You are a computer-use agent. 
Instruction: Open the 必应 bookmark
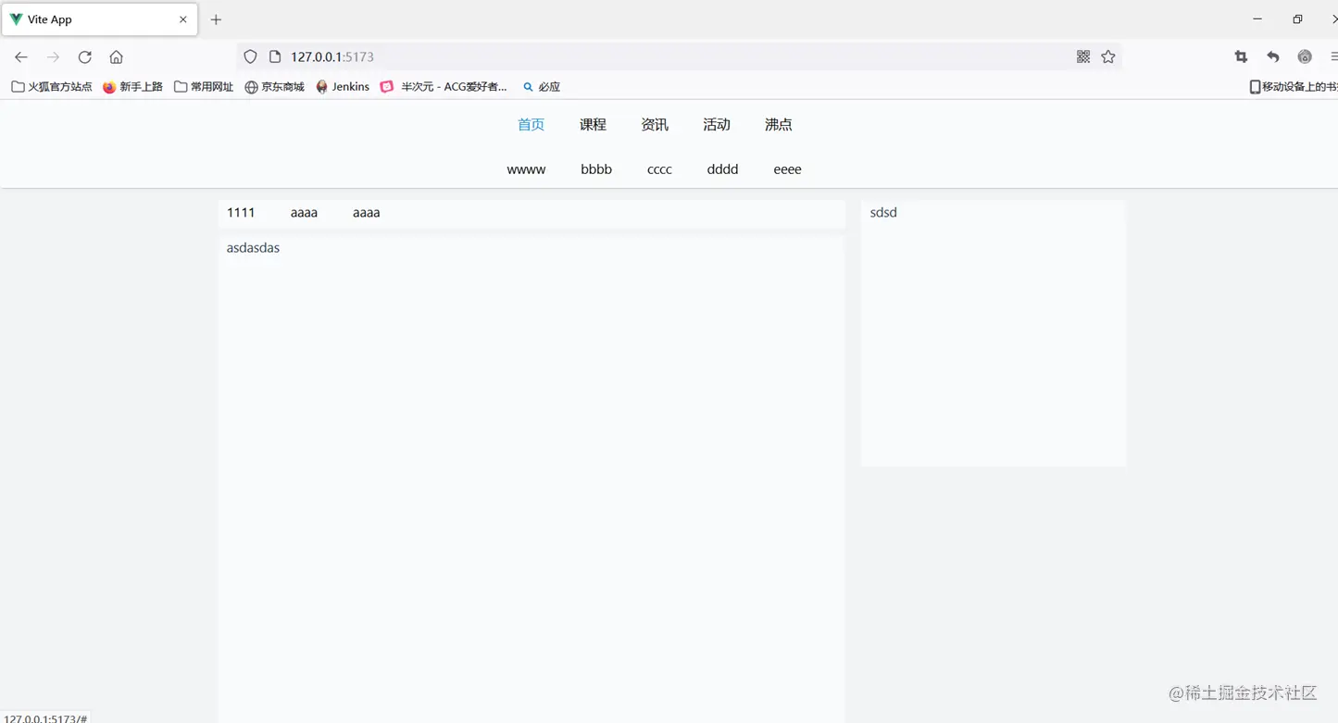click(x=542, y=87)
